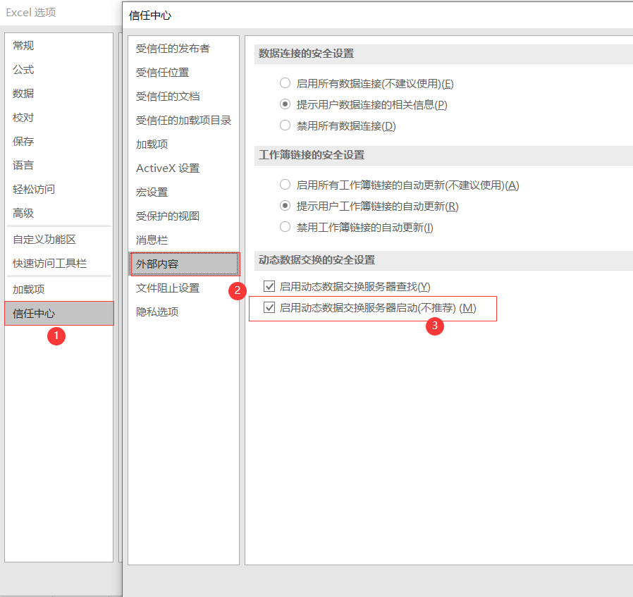The image size is (633, 597).
Task: Click the 信任中心 dialog title
Action: [150, 16]
